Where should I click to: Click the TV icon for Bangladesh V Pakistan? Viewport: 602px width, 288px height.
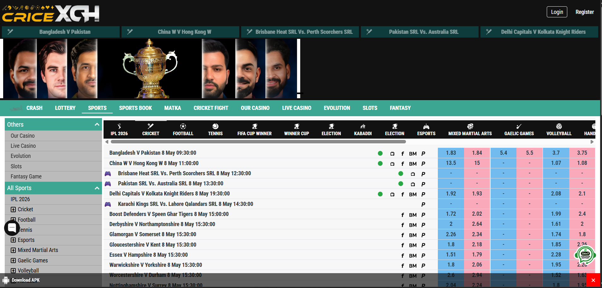pos(392,153)
